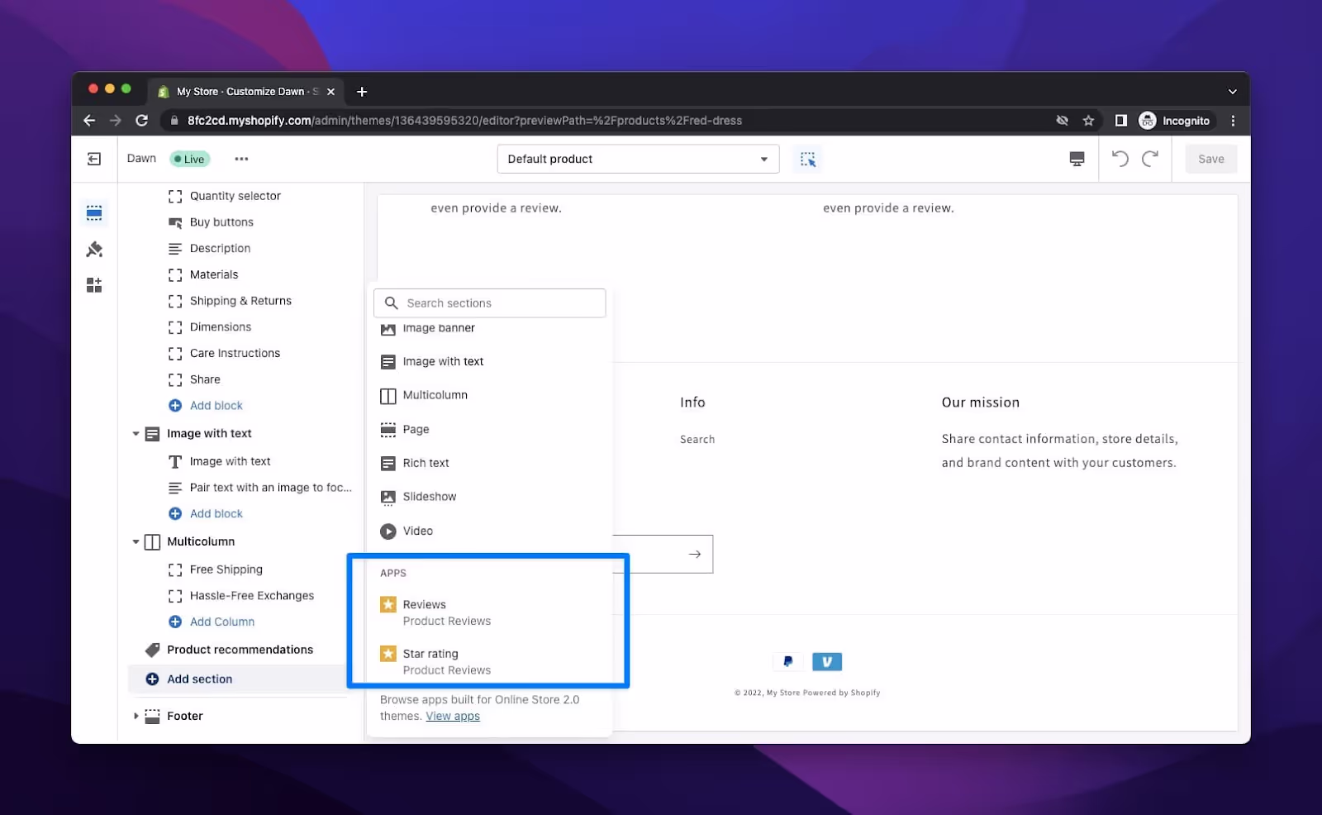The height and width of the screenshot is (815, 1322).
Task: Choose Image banner from section list
Action: coord(439,329)
